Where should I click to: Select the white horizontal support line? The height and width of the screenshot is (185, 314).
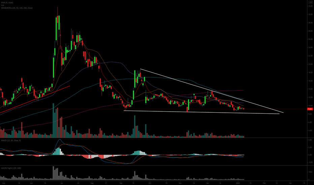(x=201, y=112)
